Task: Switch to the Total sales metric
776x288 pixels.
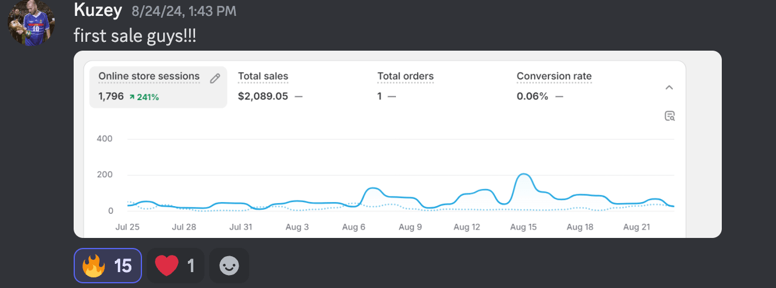Action: point(263,77)
